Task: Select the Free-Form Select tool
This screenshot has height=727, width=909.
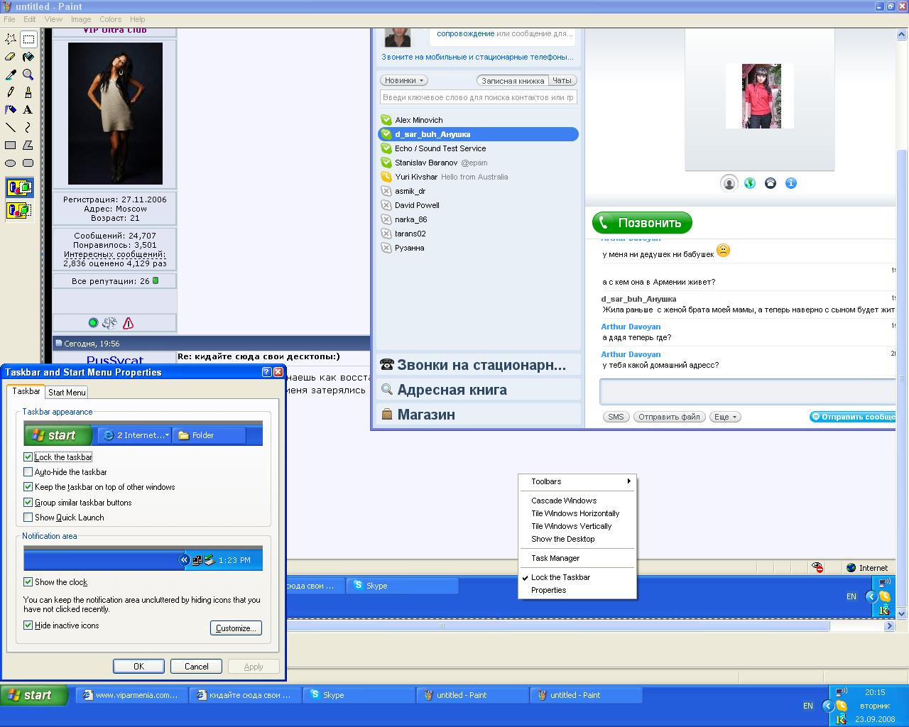Action: click(x=11, y=39)
